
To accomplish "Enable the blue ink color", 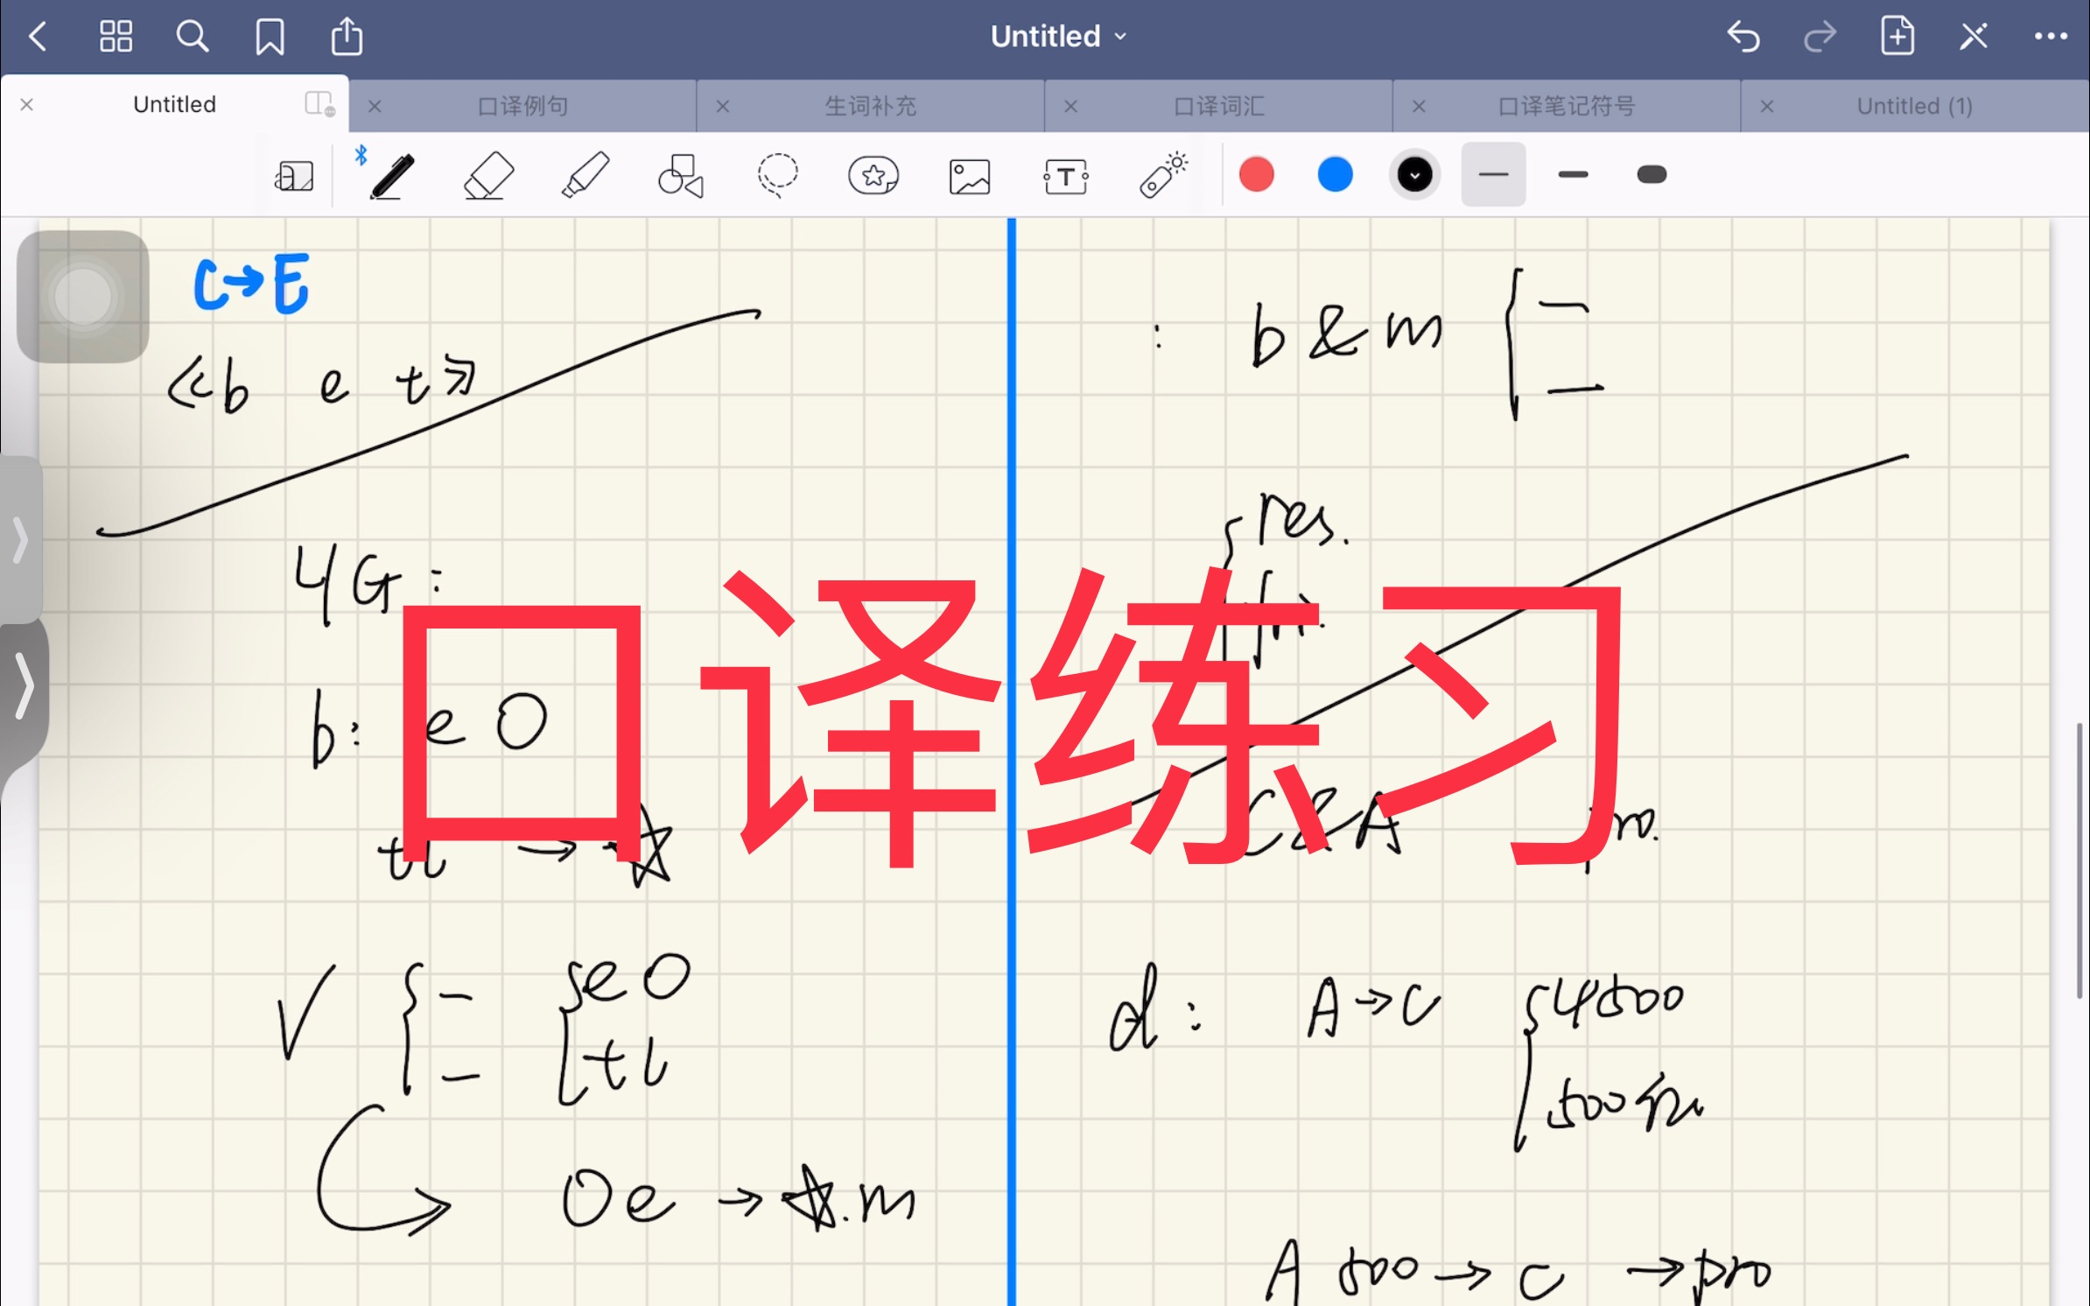I will (1334, 174).
